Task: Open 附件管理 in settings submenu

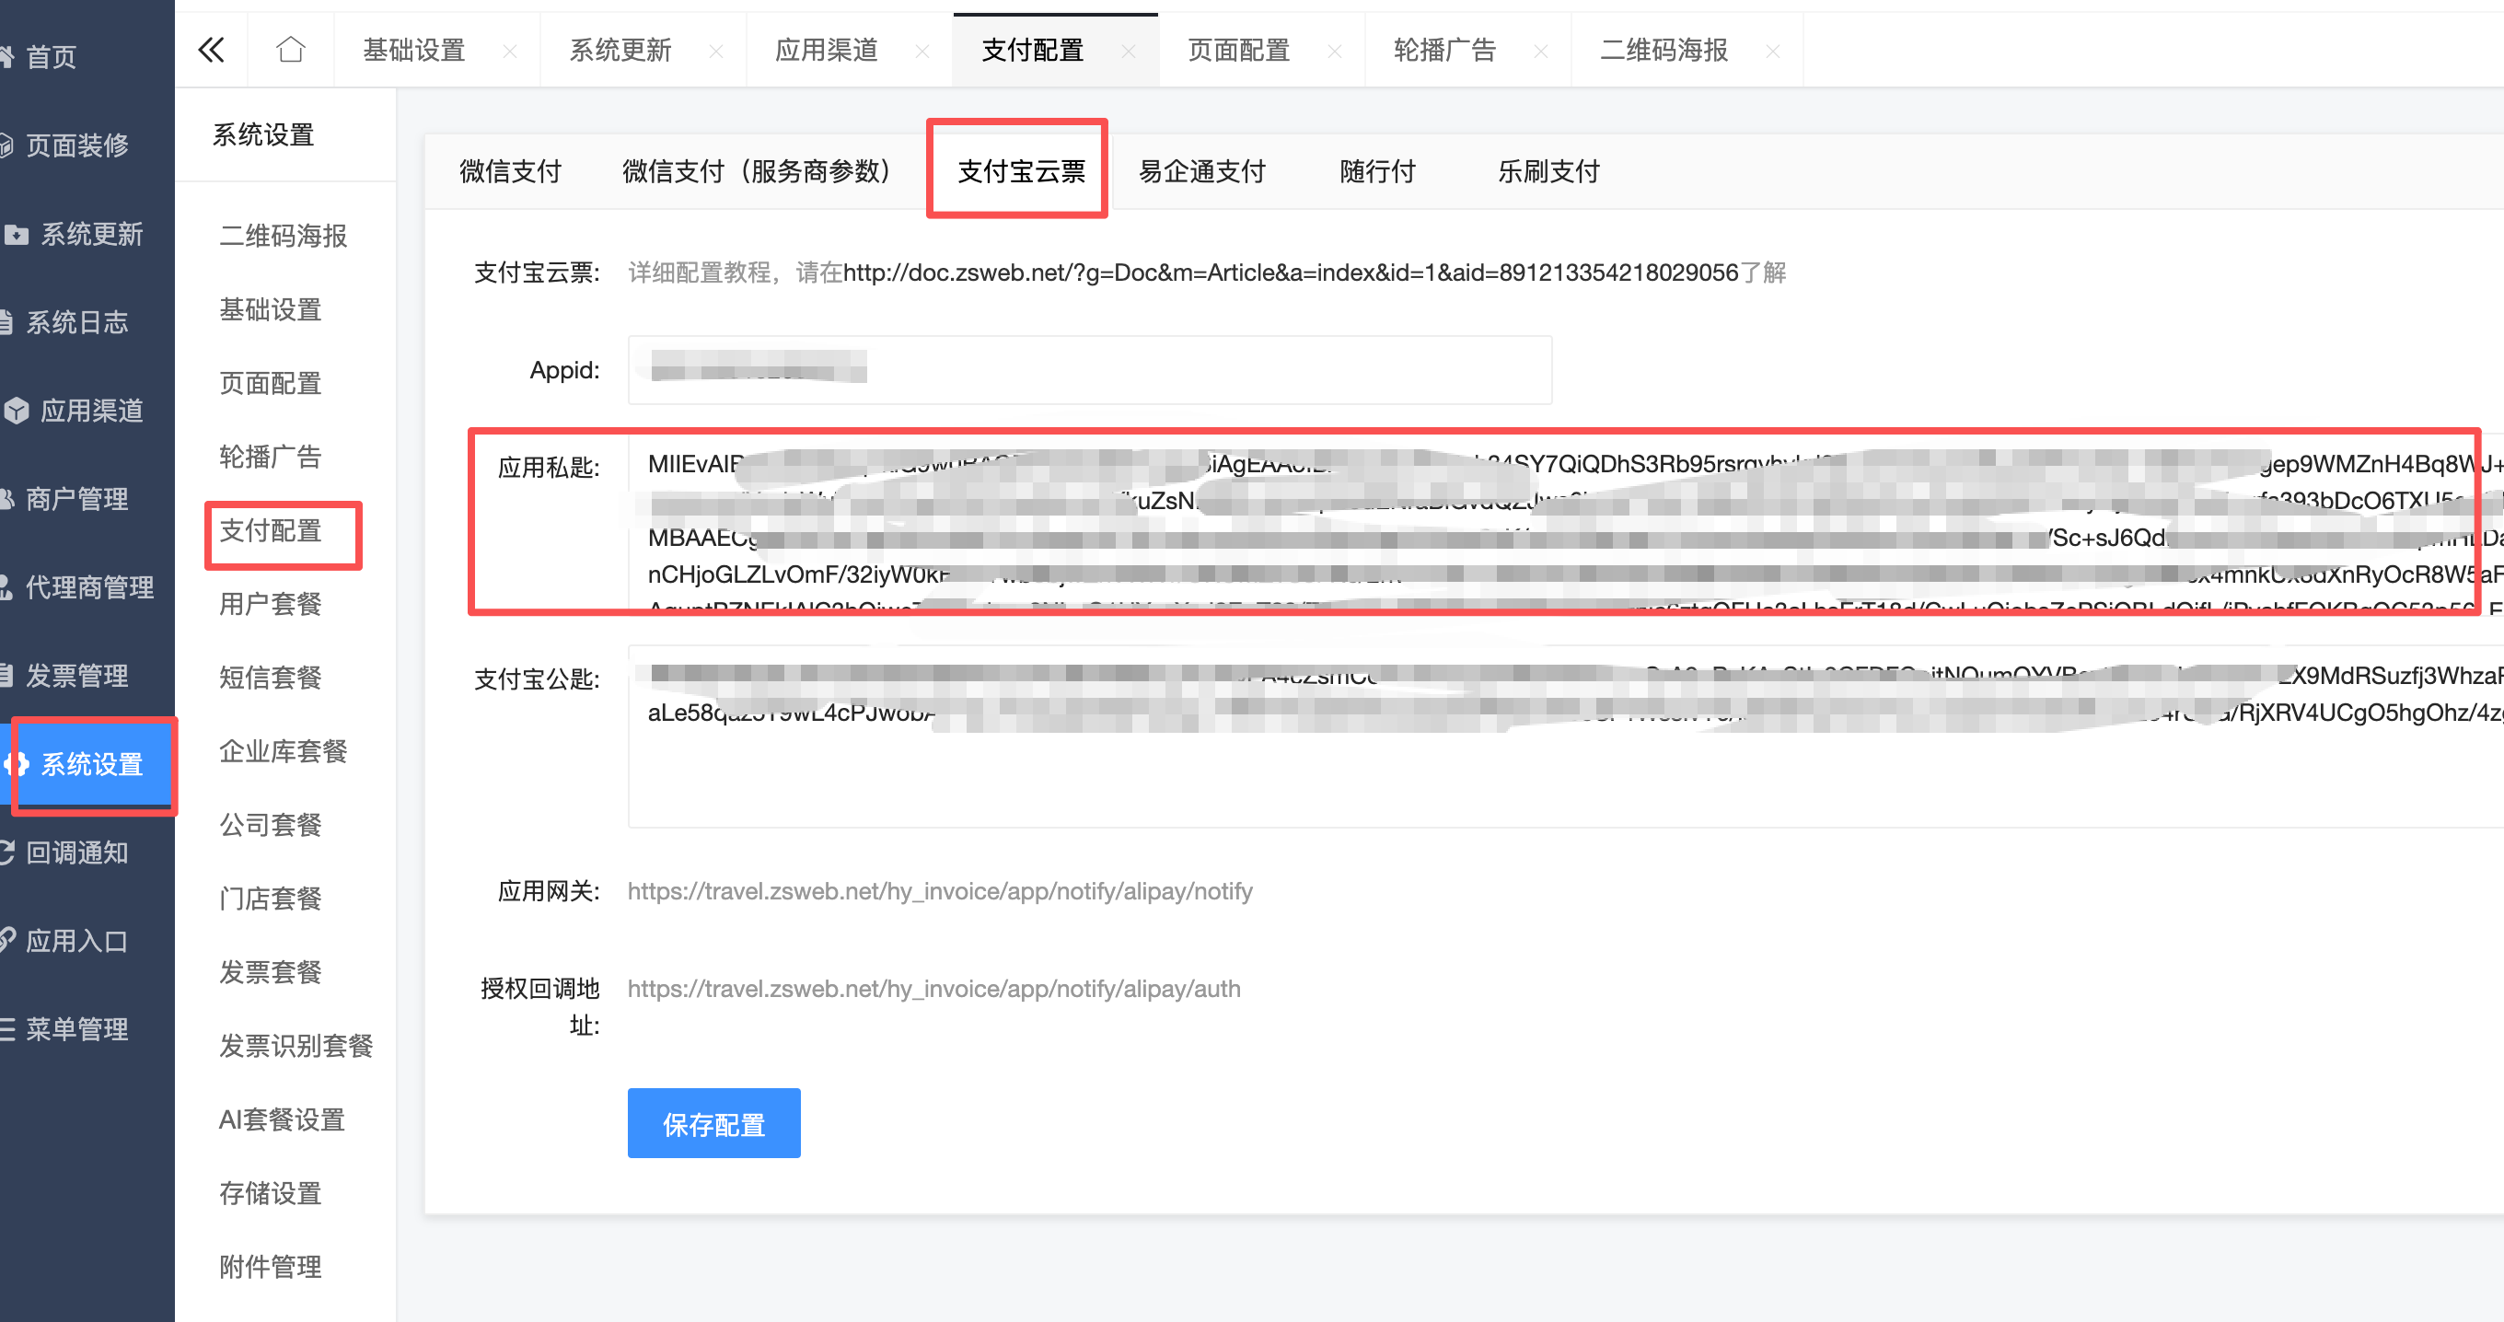Action: [x=271, y=1267]
